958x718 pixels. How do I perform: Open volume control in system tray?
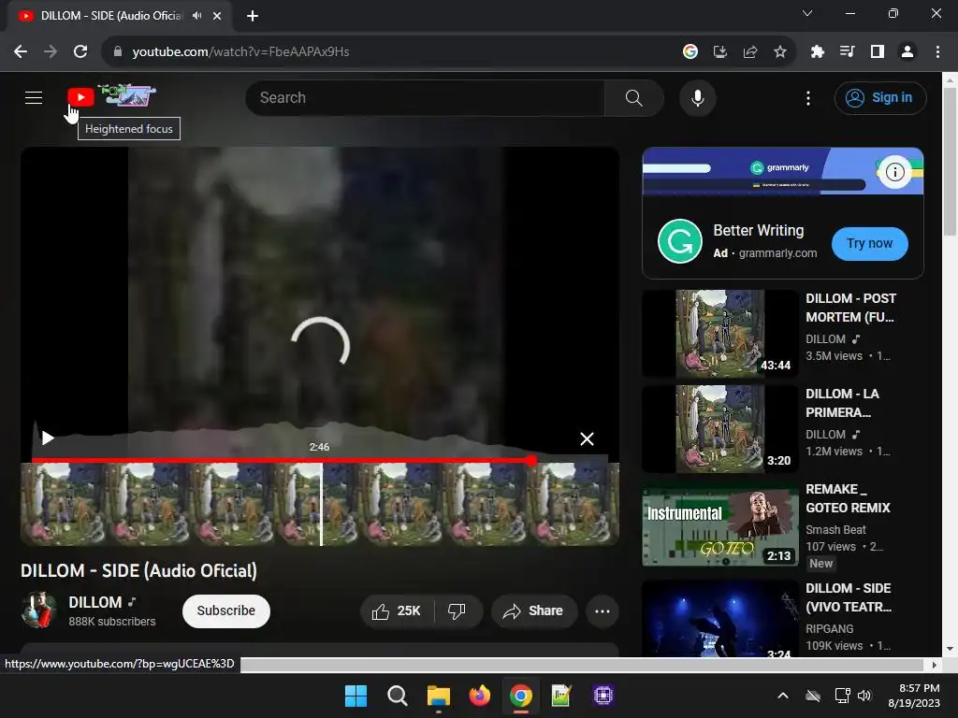click(864, 696)
